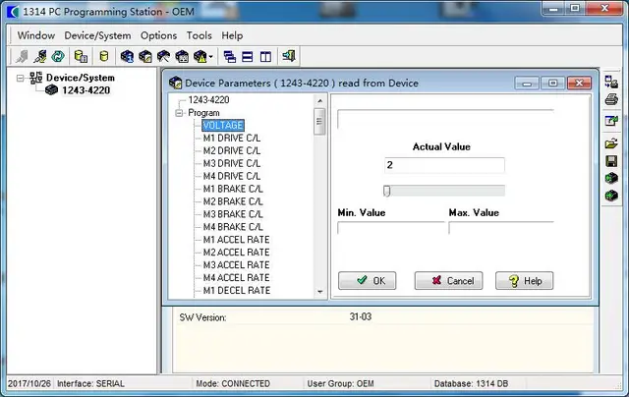Click the connect-to-device plug icon with checkmark
The width and height of the screenshot is (629, 397).
point(40,57)
